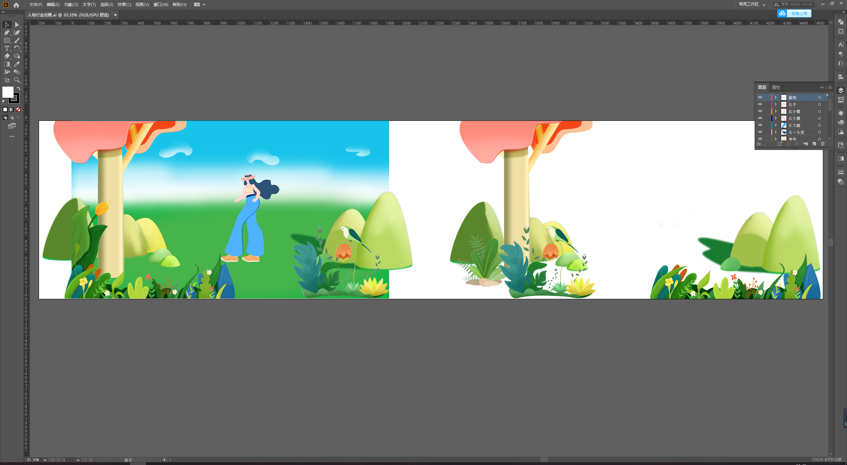
Task: Switch to the 属性 panel tab
Action: click(x=776, y=87)
